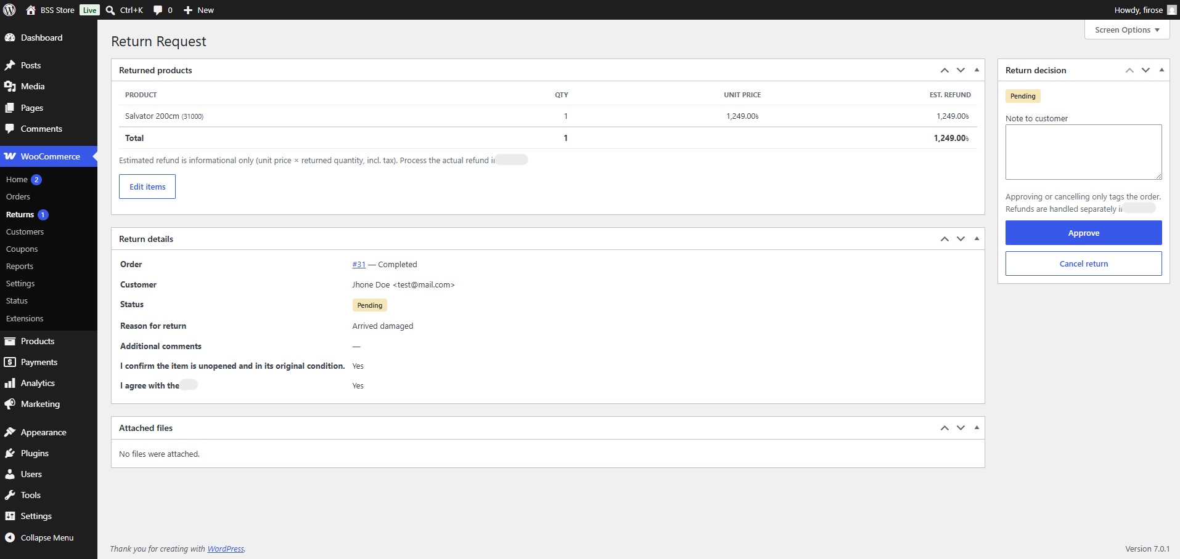Click the Live status badge
Screen dimensions: 1180x559
coord(89,10)
